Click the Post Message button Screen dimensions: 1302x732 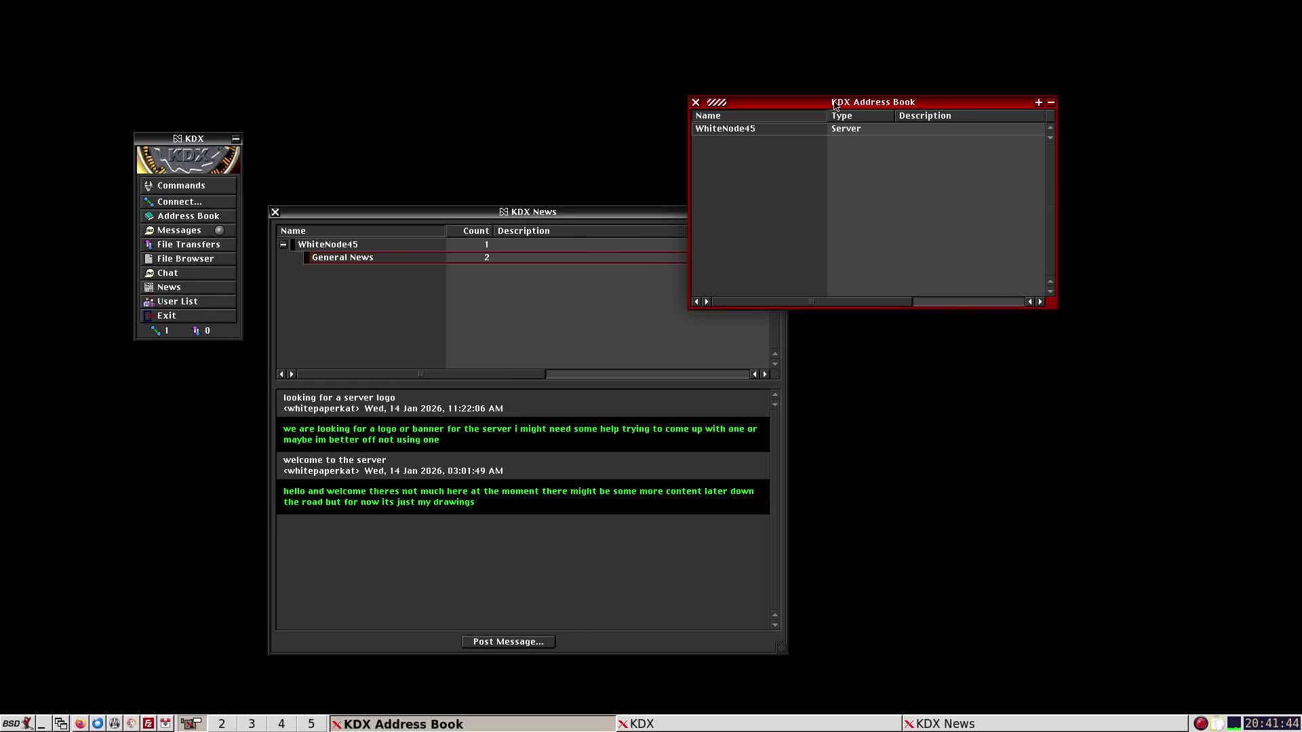(508, 641)
